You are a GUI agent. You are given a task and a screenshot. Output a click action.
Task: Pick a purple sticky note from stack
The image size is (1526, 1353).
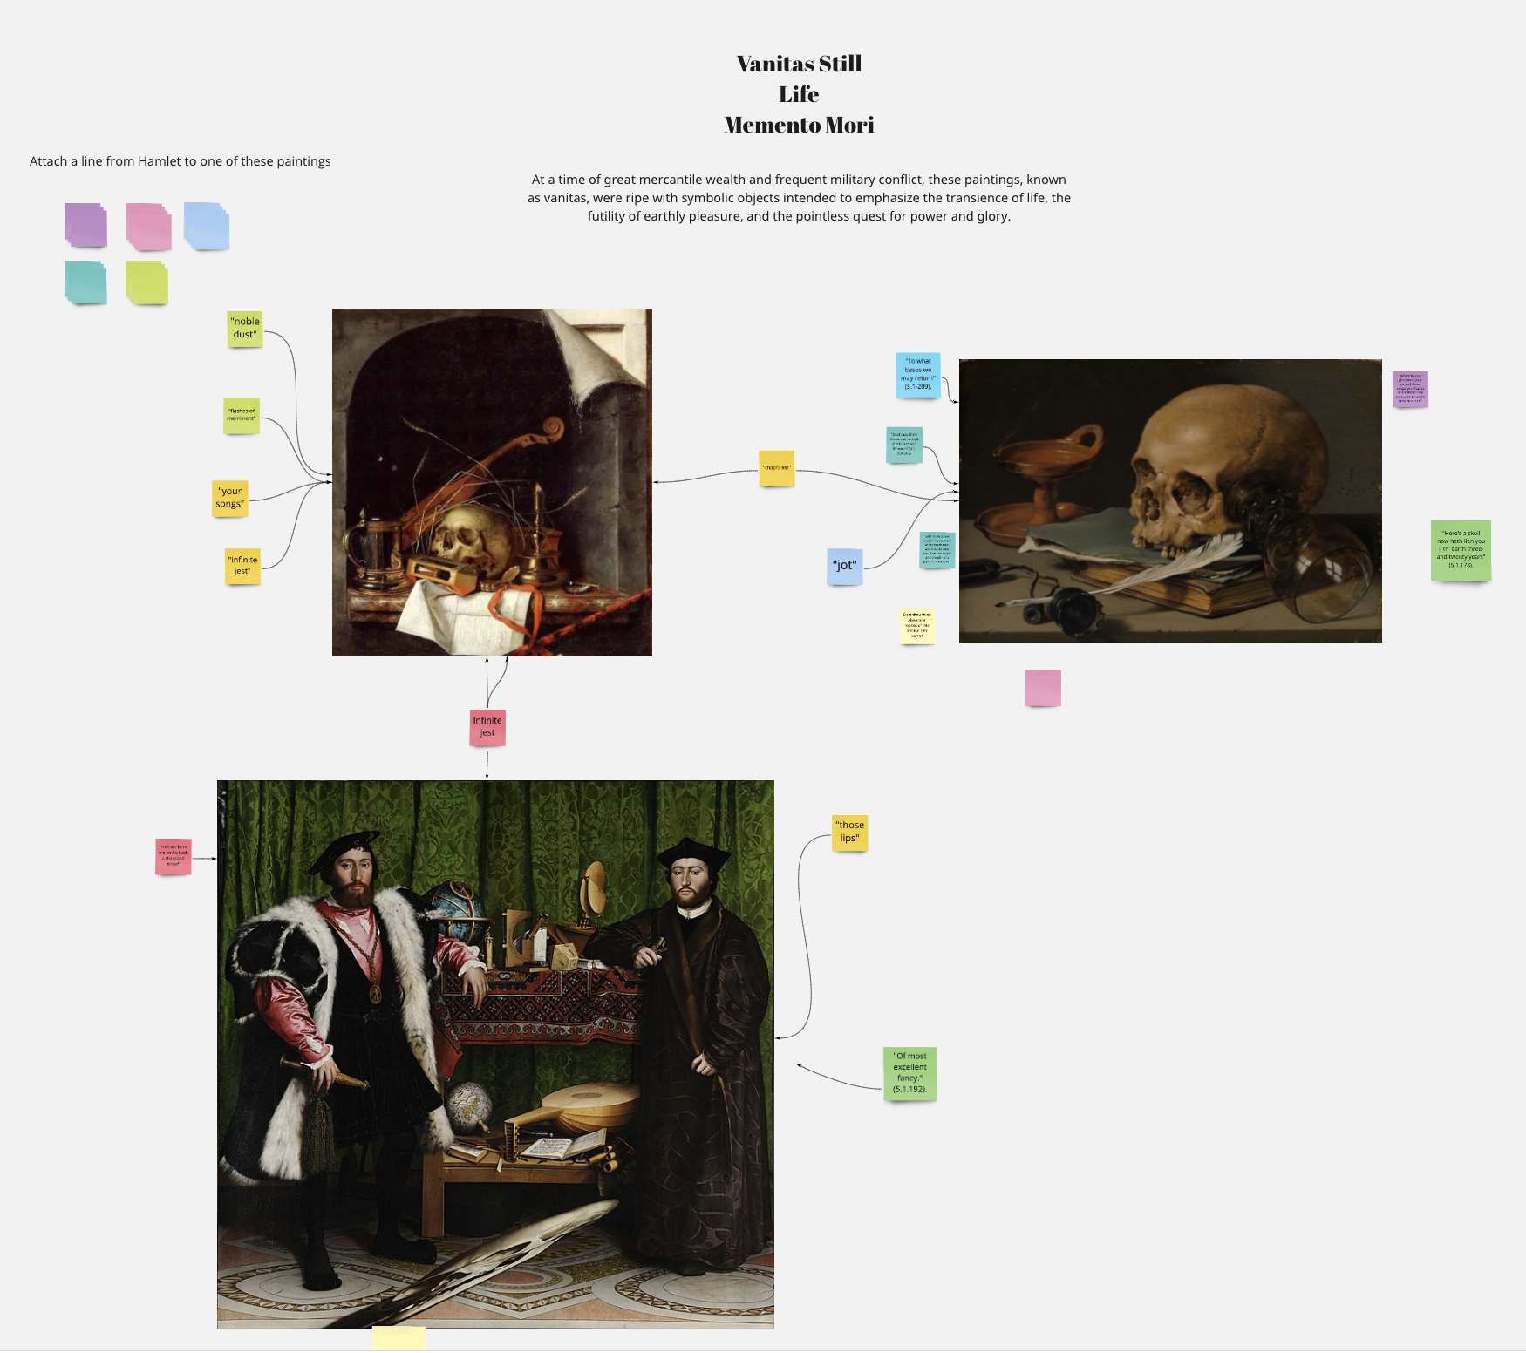coord(85,225)
